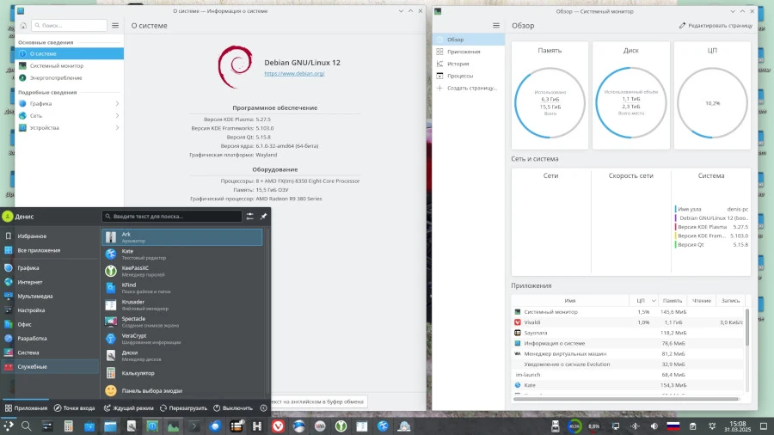Viewport: 774px width, 435px height.
Task: Pin the application launcher open
Action: [x=264, y=216]
